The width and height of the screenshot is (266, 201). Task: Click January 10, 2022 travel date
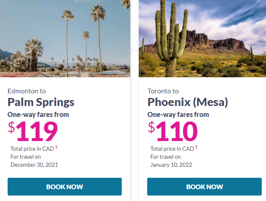[x=171, y=165]
